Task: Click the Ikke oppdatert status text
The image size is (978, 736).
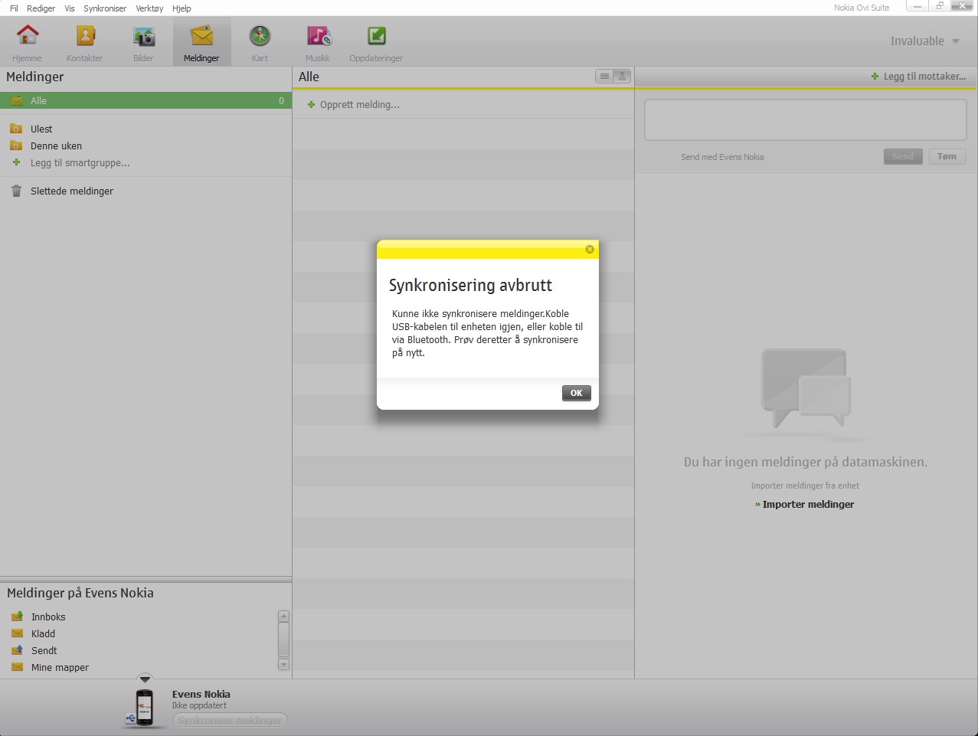Action: [x=199, y=705]
